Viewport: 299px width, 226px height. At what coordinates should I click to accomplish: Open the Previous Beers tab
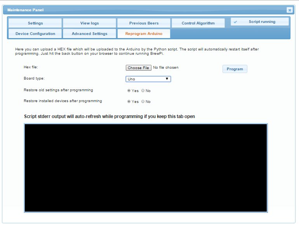pos(144,23)
